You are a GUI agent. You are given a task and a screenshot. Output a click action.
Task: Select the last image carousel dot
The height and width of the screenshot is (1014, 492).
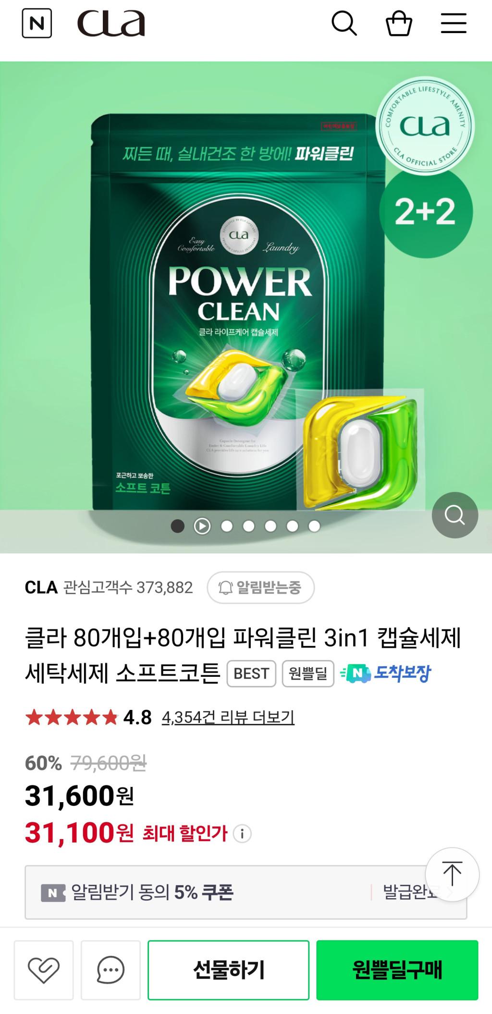point(314,526)
